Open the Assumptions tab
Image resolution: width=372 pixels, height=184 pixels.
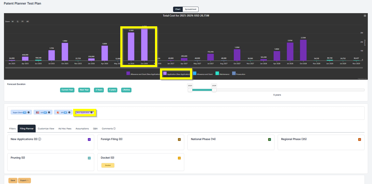coord(82,128)
